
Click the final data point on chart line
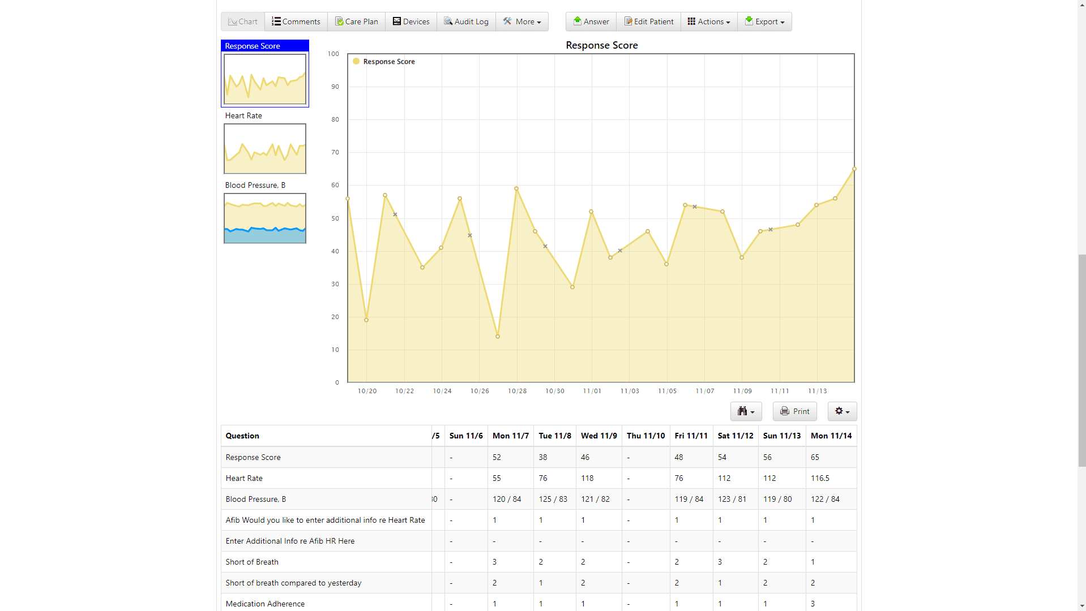[x=854, y=169]
